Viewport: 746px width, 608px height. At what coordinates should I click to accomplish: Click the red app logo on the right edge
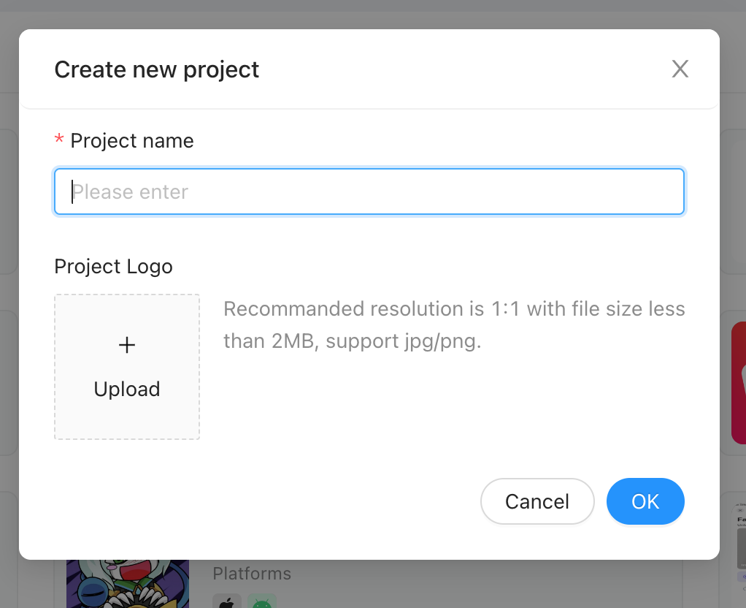pos(739,384)
